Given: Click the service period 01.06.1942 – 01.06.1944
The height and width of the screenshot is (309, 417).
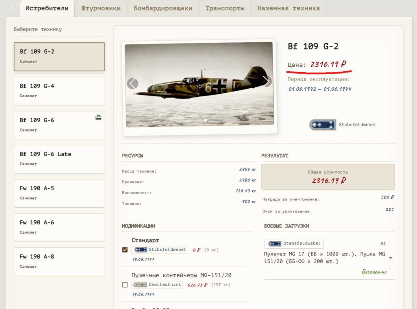Looking at the screenshot, I should pyautogui.click(x=320, y=89).
